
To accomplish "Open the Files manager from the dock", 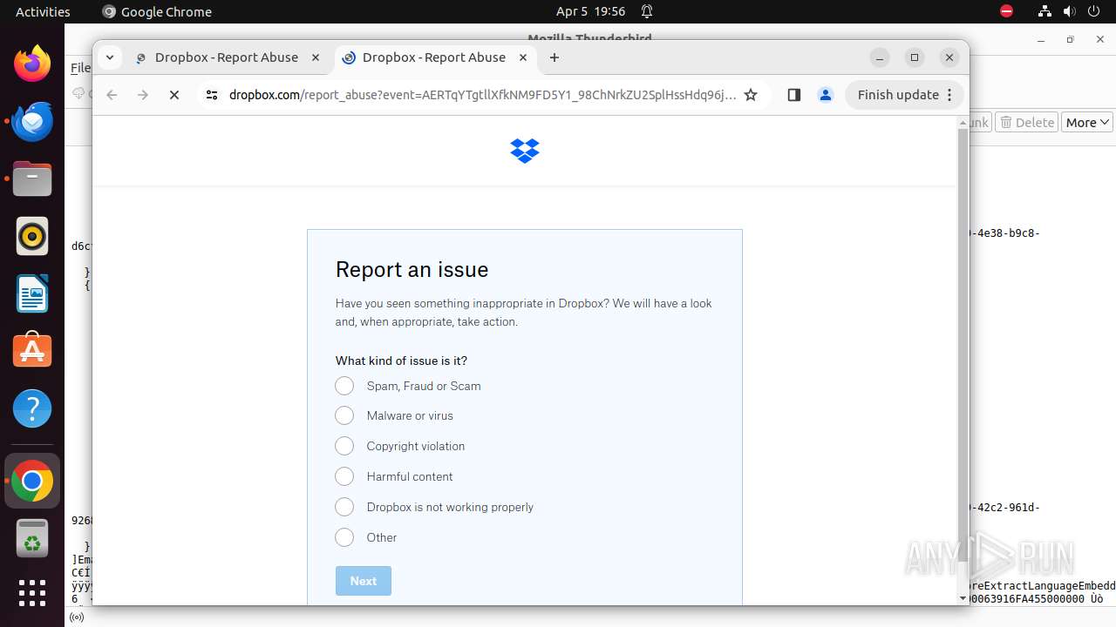I will [32, 179].
